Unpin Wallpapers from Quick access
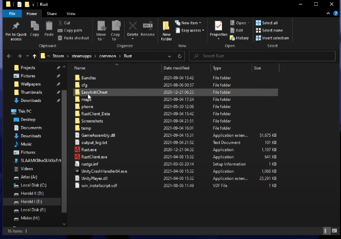The image size is (341, 239). (x=58, y=84)
